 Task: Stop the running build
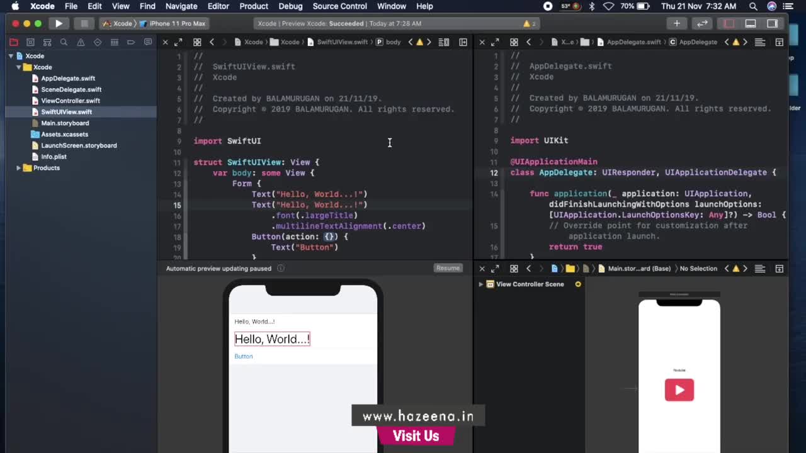(x=84, y=23)
